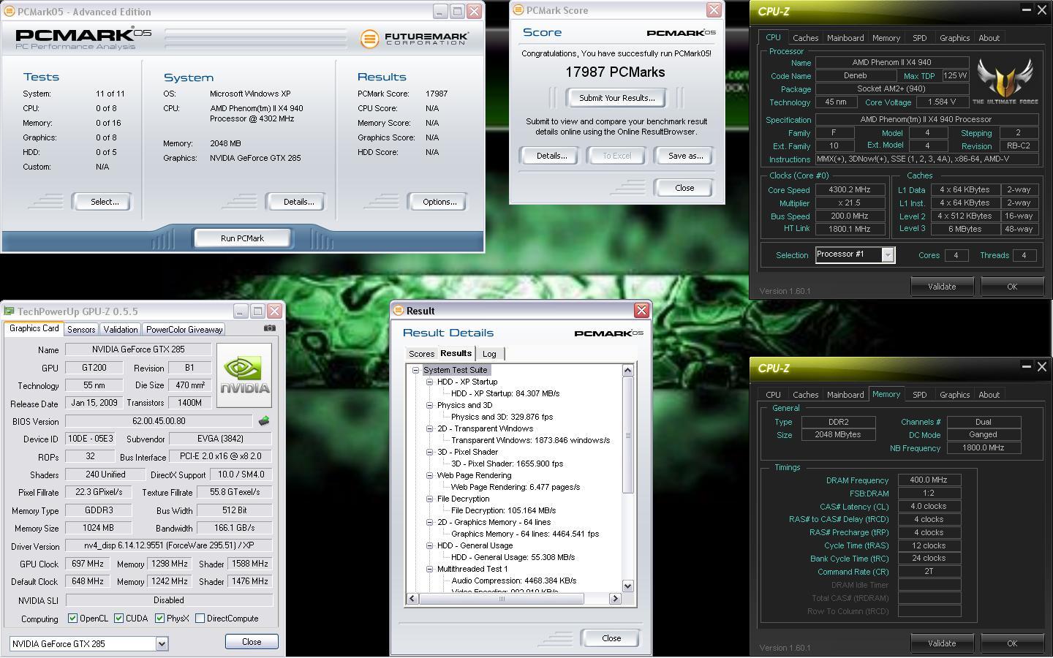The image size is (1053, 658).
Task: Collapse the HDD - XP Startup node
Action: [x=429, y=382]
